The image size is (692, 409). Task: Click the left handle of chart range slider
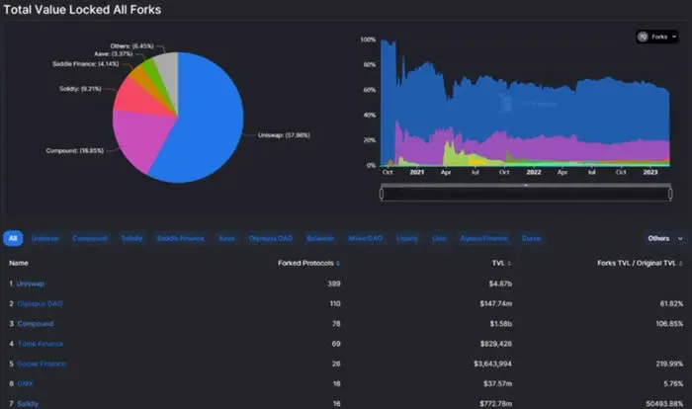click(382, 194)
